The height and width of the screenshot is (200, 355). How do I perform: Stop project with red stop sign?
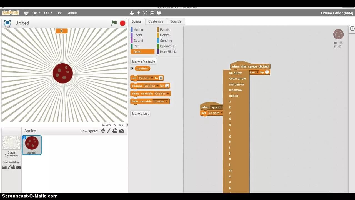[x=122, y=23]
